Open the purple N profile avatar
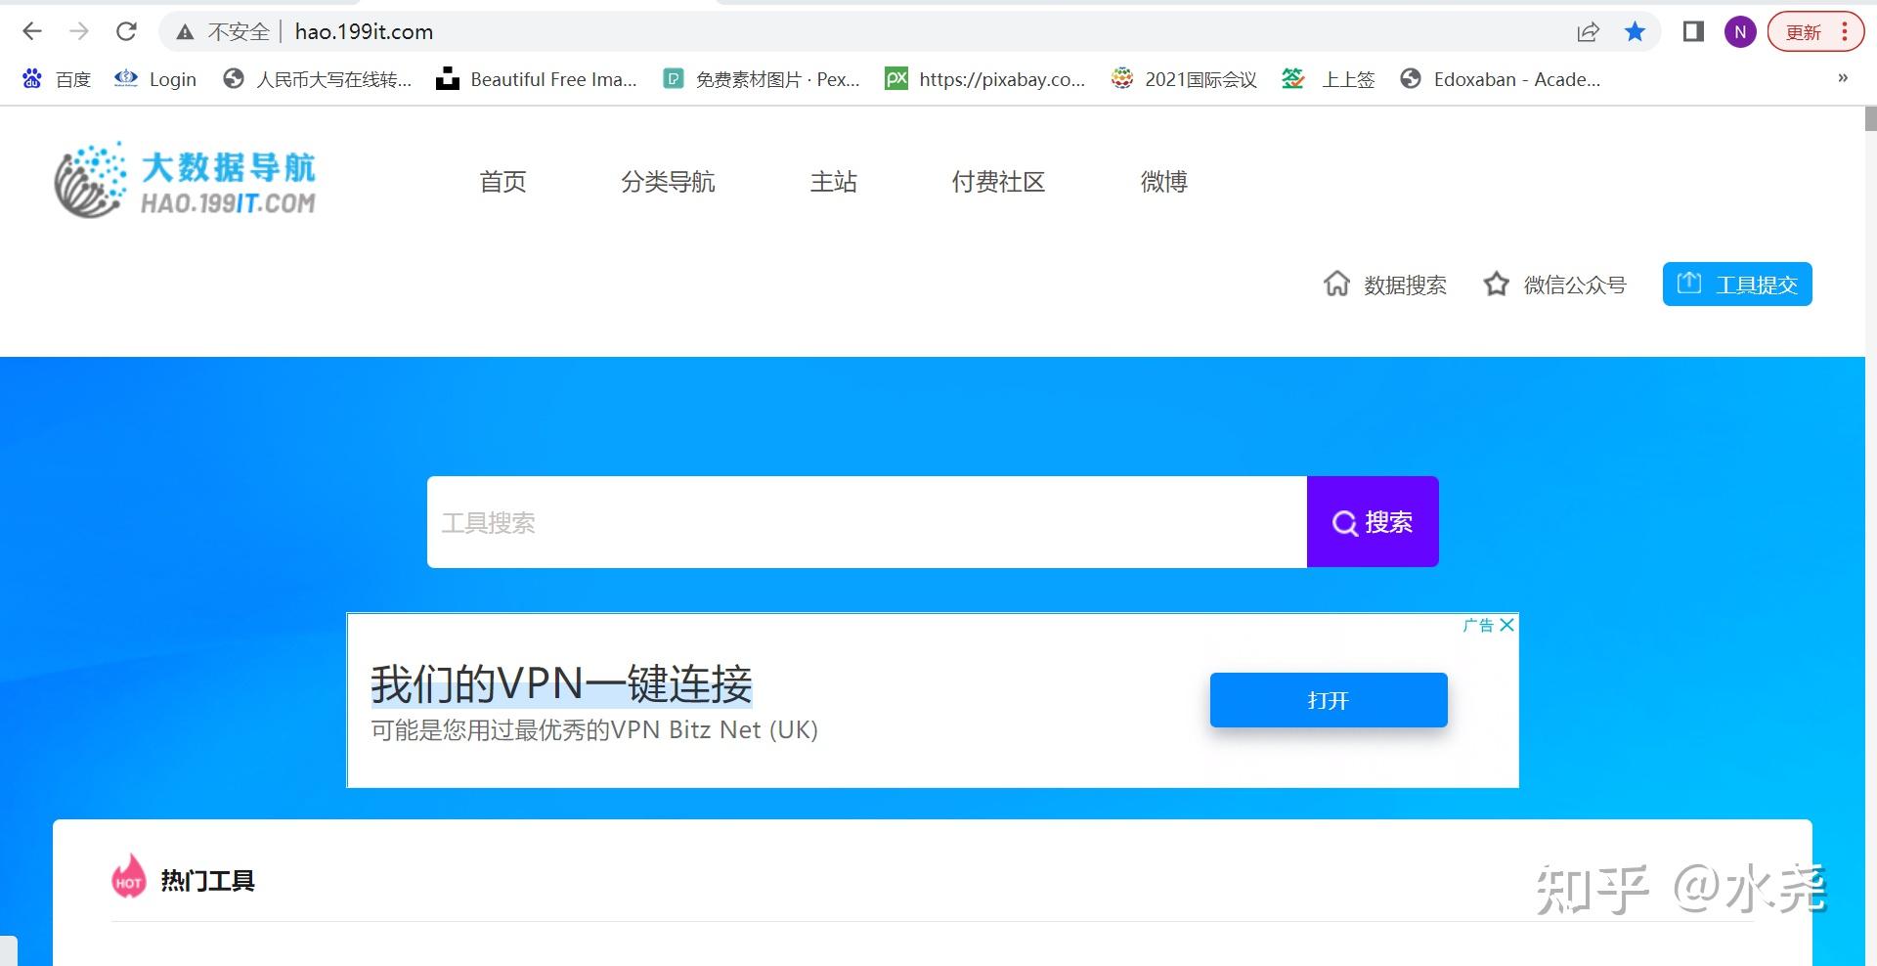This screenshot has height=966, width=1877. (x=1740, y=32)
